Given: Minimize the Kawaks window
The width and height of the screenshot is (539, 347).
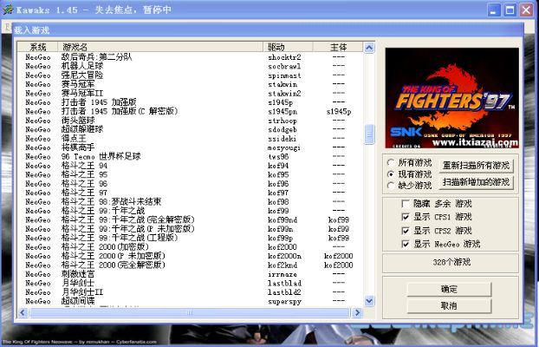Looking at the screenshot, I should tap(494, 10).
